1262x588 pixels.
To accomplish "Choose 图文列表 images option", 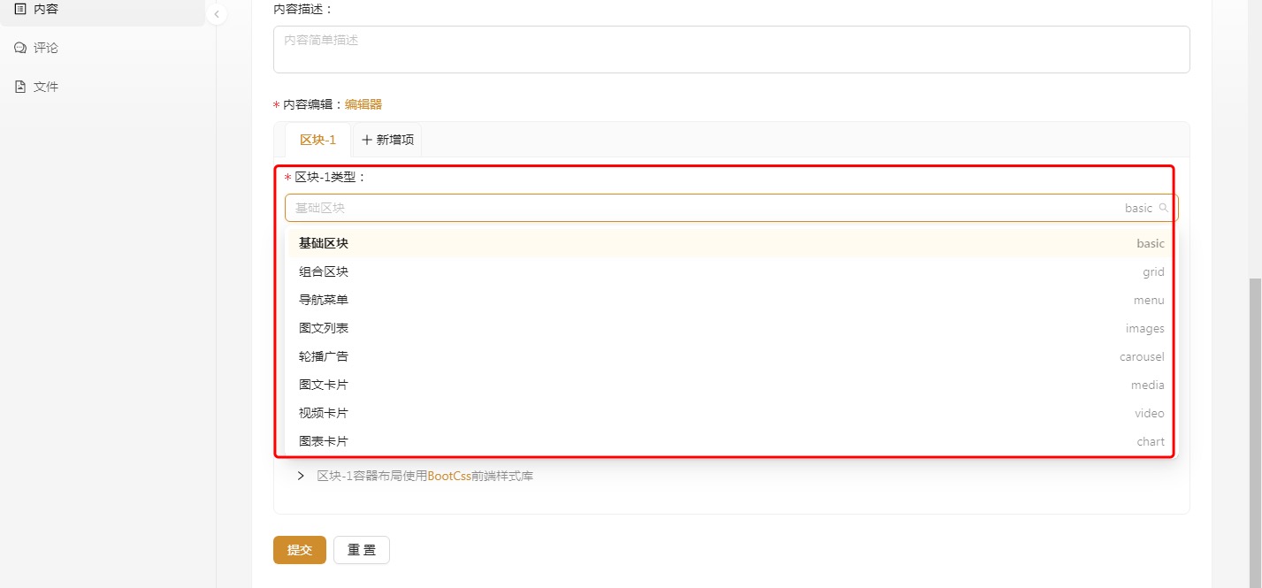I will [x=324, y=328].
